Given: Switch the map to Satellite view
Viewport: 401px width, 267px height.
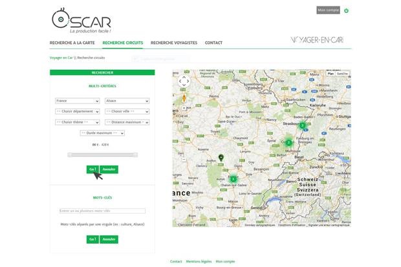Looking at the screenshot, I should [x=342, y=74].
